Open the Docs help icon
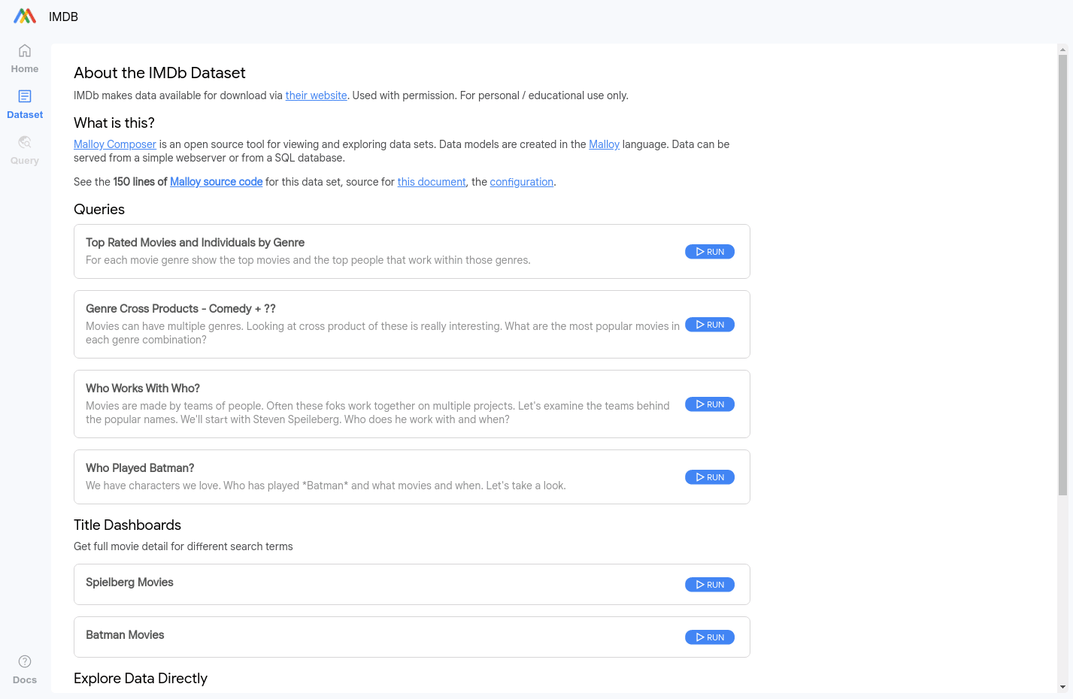Screen dimensions: 1073x699 click(x=25, y=661)
